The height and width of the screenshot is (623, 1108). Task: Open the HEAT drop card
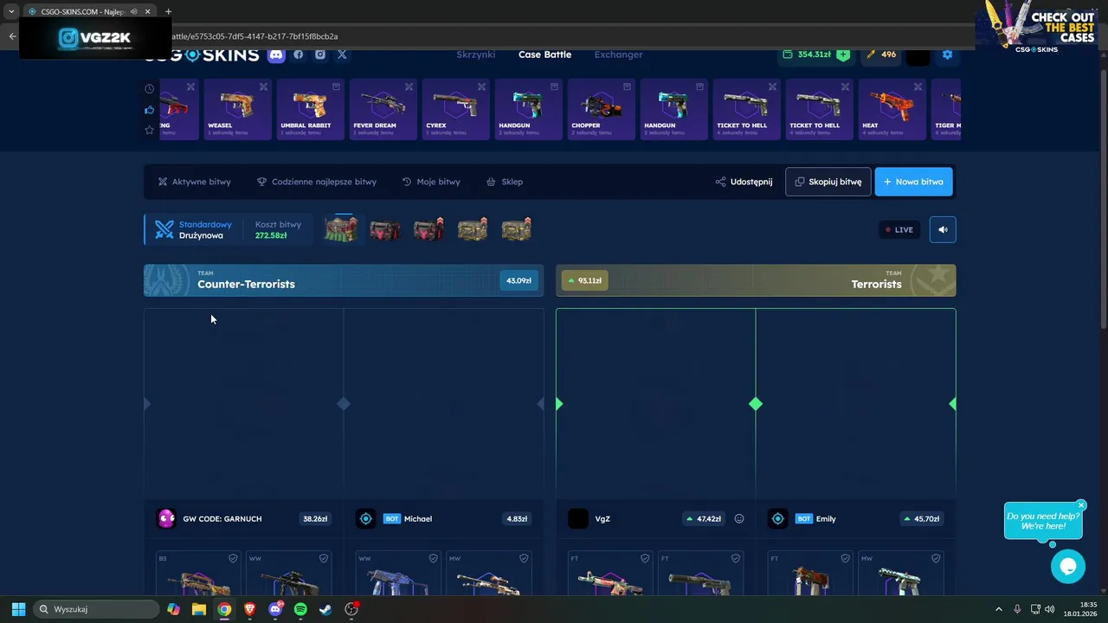click(x=892, y=110)
